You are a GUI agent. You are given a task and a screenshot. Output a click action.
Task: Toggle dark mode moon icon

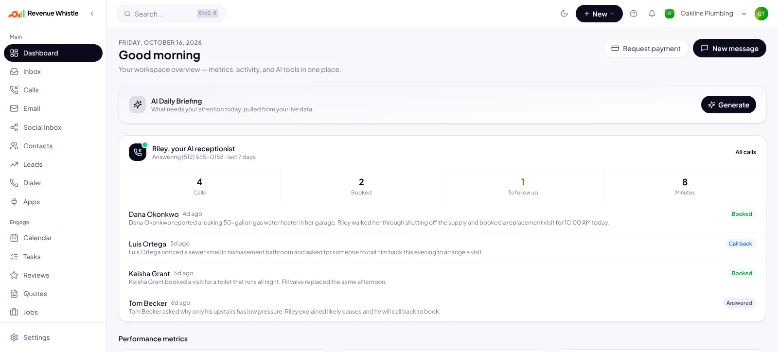click(564, 14)
